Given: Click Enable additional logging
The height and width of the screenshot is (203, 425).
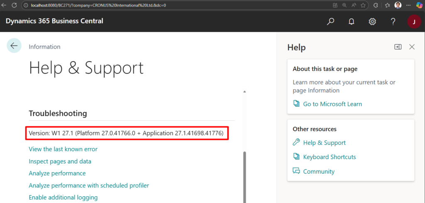Looking at the screenshot, I should coord(63,197).
